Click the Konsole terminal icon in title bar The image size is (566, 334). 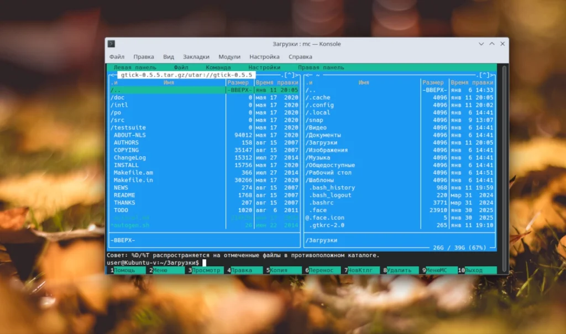point(111,44)
